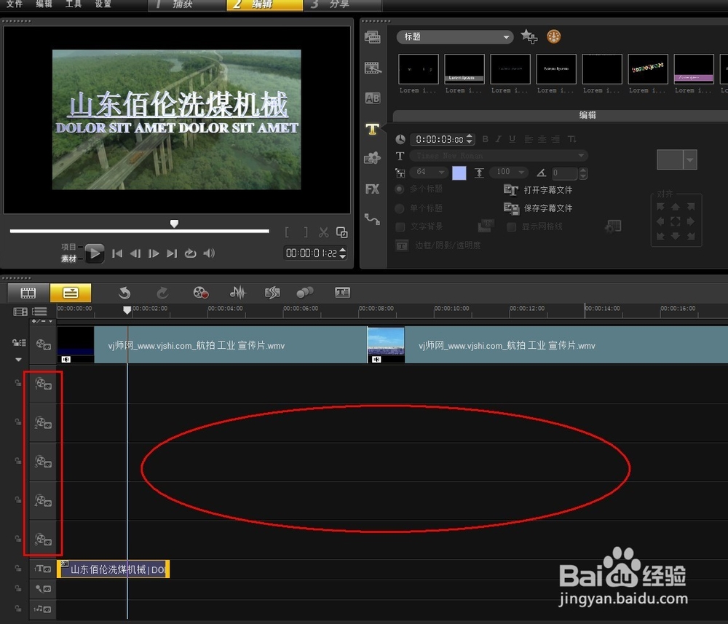Jump to the end of the clip
Image resolution: width=728 pixels, height=624 pixels.
[x=172, y=253]
